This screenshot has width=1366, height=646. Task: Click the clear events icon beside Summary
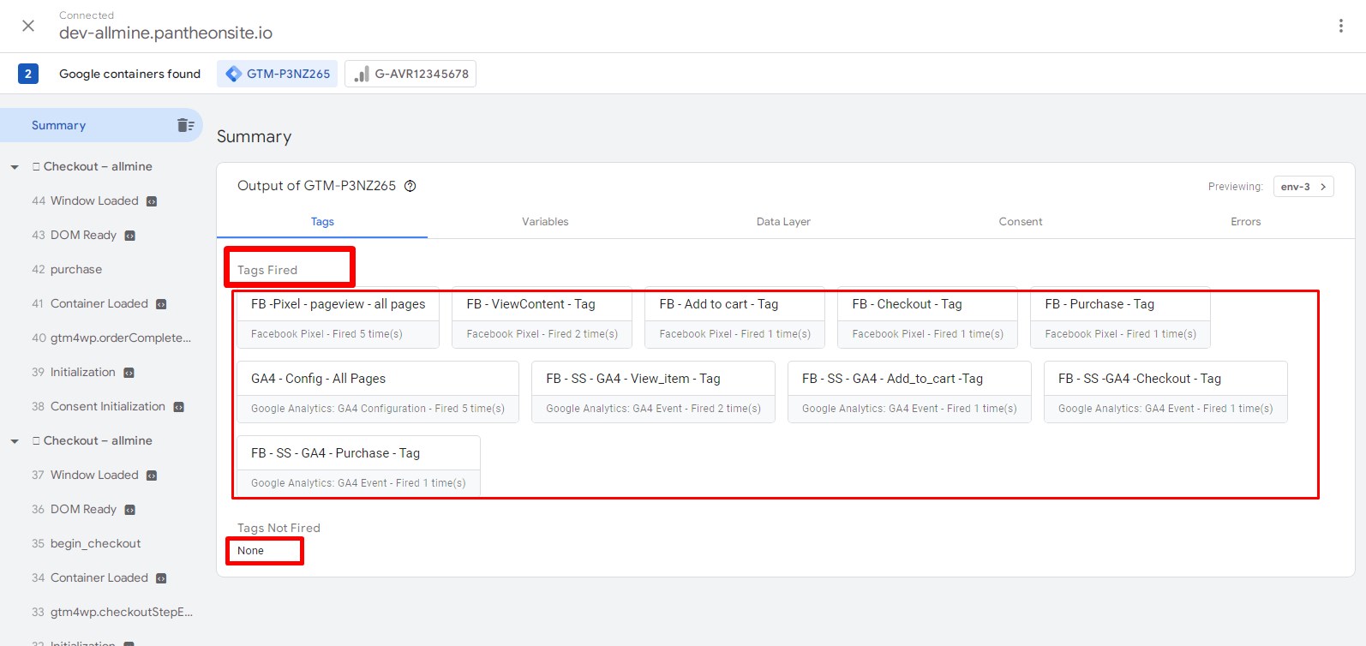pos(185,125)
